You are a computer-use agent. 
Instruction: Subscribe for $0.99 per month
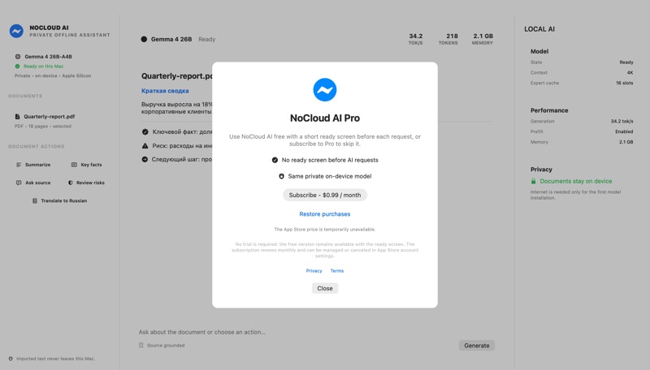point(324,195)
